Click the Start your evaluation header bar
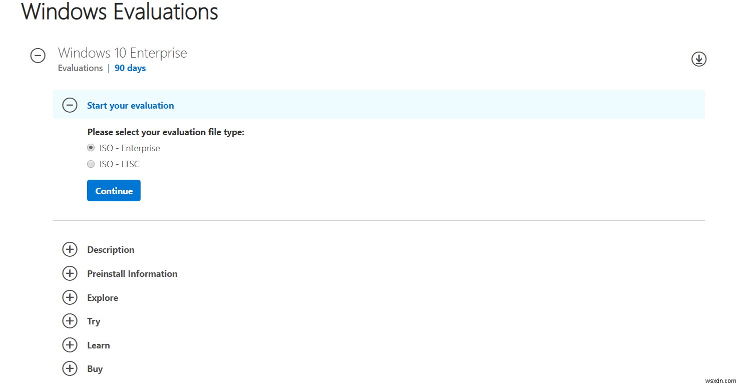Viewport: 742px width, 386px height. 130,105
